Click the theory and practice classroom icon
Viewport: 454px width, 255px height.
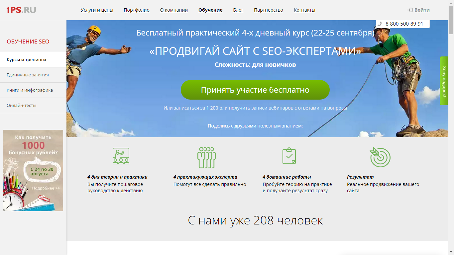pos(121,156)
